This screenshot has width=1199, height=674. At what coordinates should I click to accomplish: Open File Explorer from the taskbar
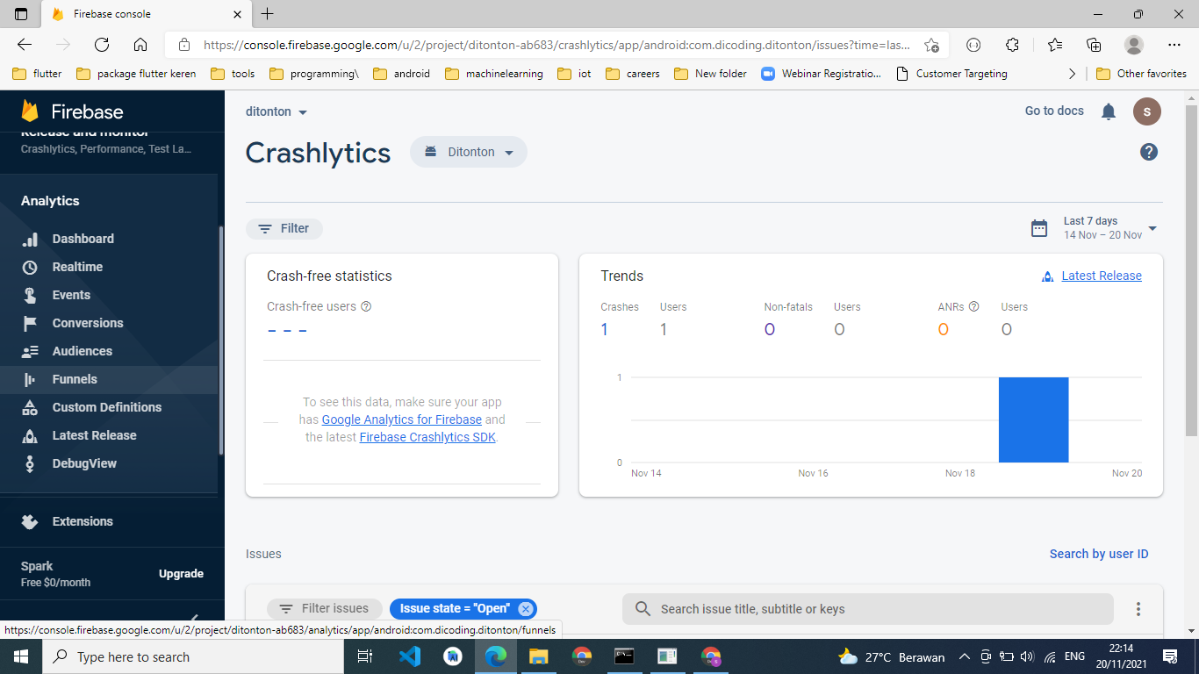pos(538,656)
